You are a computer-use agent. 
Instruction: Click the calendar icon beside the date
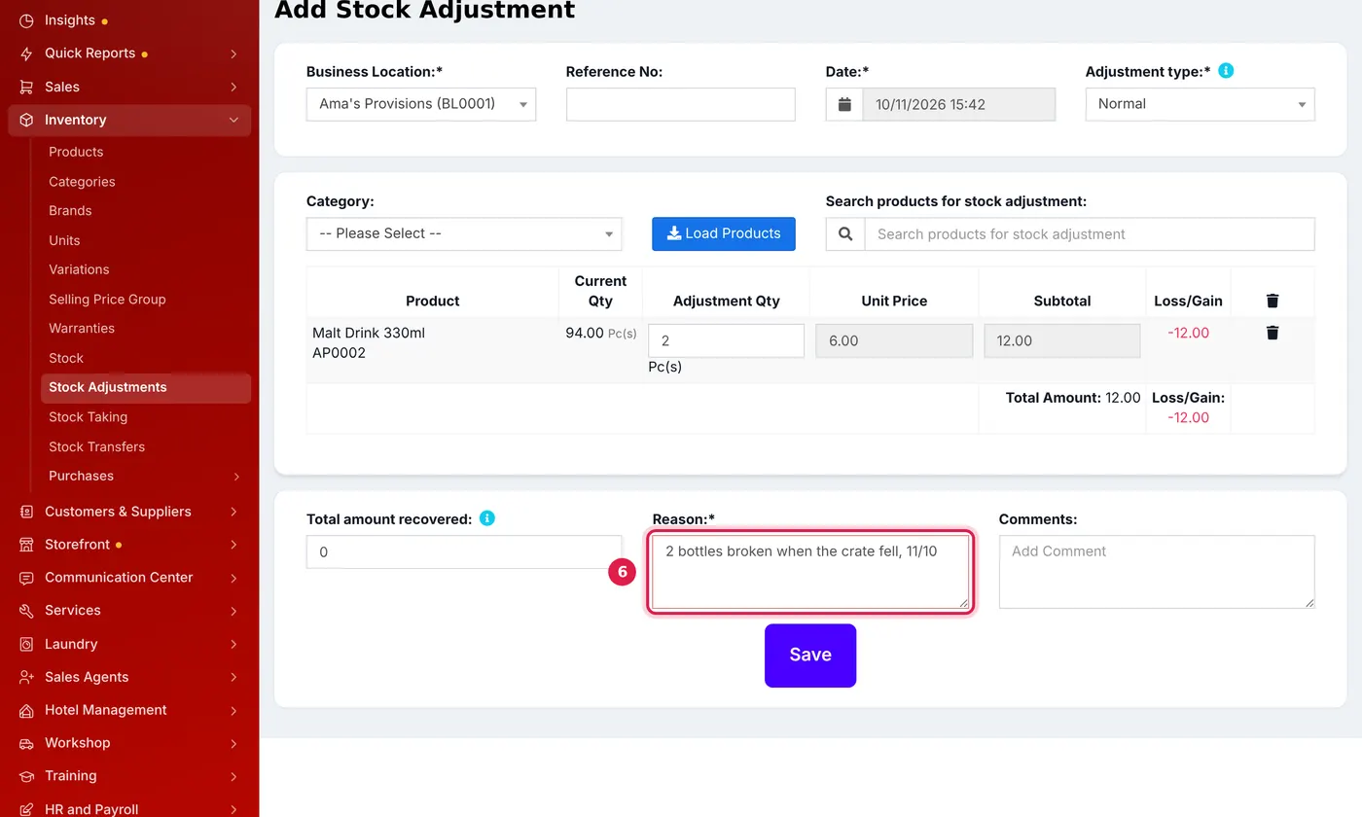tap(844, 104)
